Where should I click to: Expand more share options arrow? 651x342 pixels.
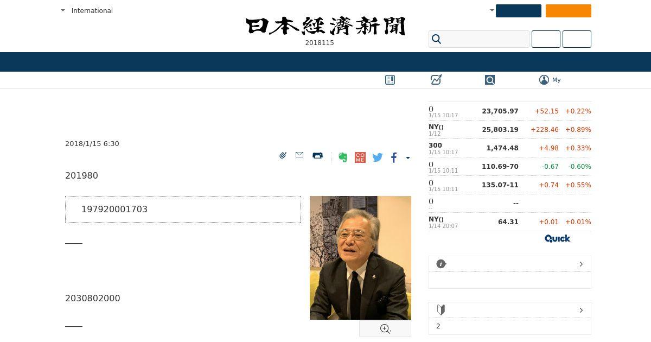pos(408,158)
